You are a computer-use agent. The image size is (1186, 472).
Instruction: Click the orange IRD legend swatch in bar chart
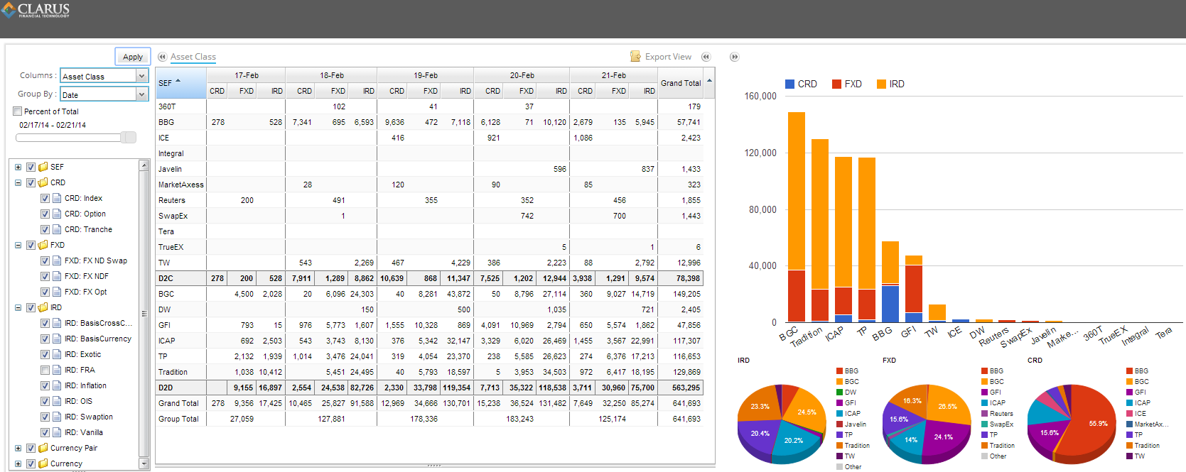tap(881, 84)
